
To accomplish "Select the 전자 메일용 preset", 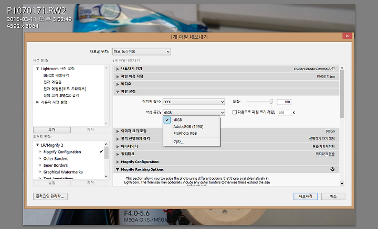I will point(52,82).
